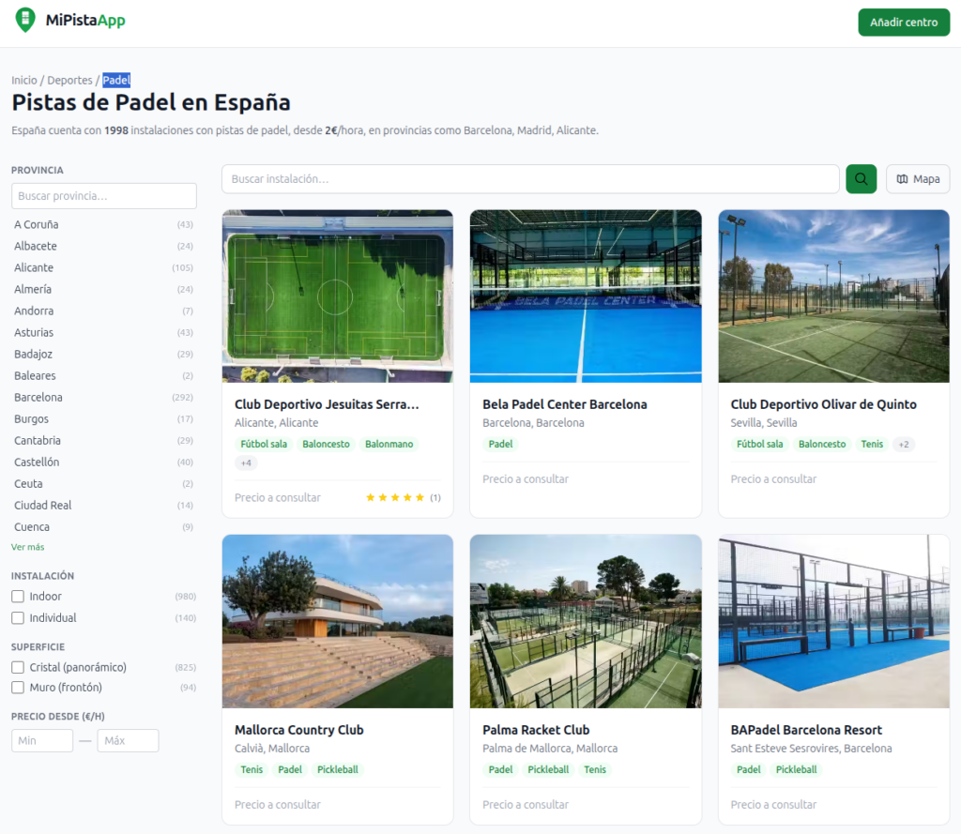
Task: Tick the Muro (frontón) checkbox
Action: 18,688
